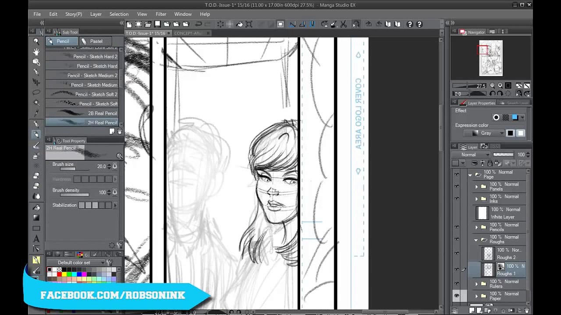Viewport: 561px width, 315px height.
Task: Flip canvas horizontally in Navigator
Action: [519, 94]
